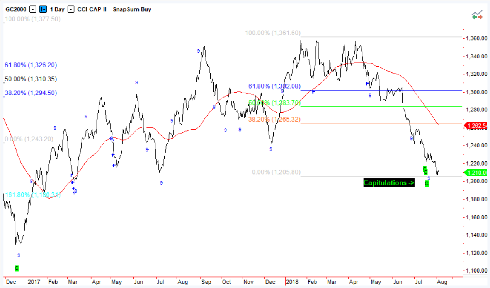Click the SnapSum Buy study label
The height and width of the screenshot is (288, 490).
point(132,9)
